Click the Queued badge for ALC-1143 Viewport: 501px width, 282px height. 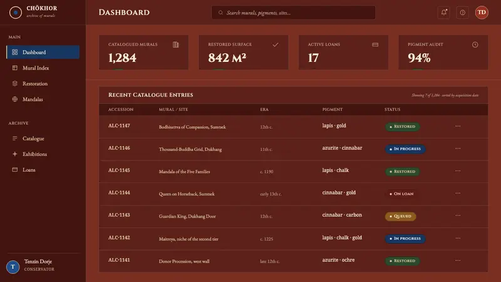pos(400,216)
